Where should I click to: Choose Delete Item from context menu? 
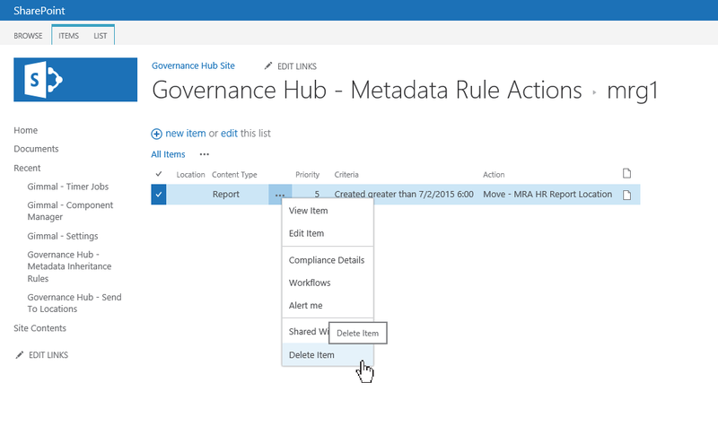pyautogui.click(x=311, y=355)
